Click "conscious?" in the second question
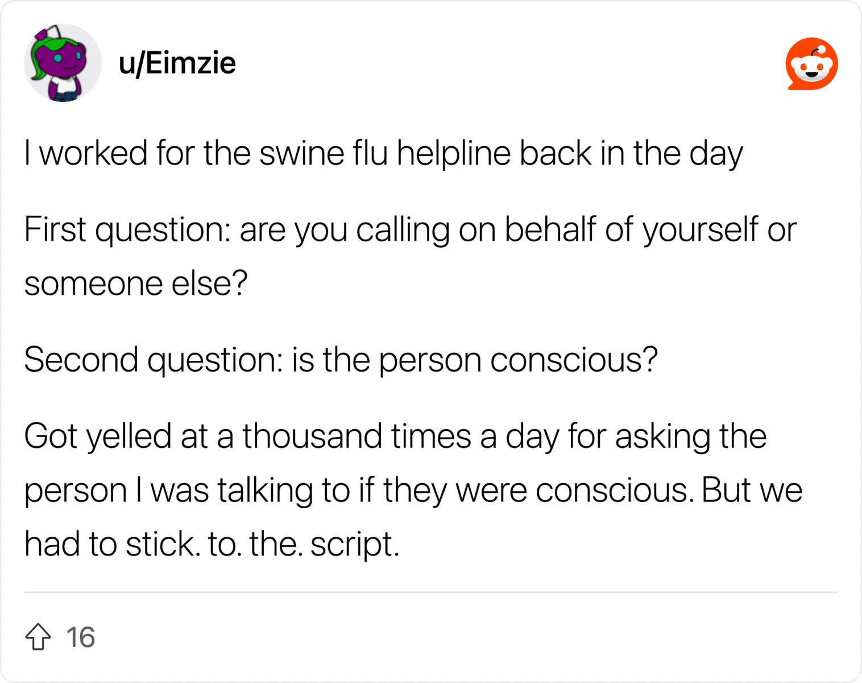 pyautogui.click(x=574, y=360)
